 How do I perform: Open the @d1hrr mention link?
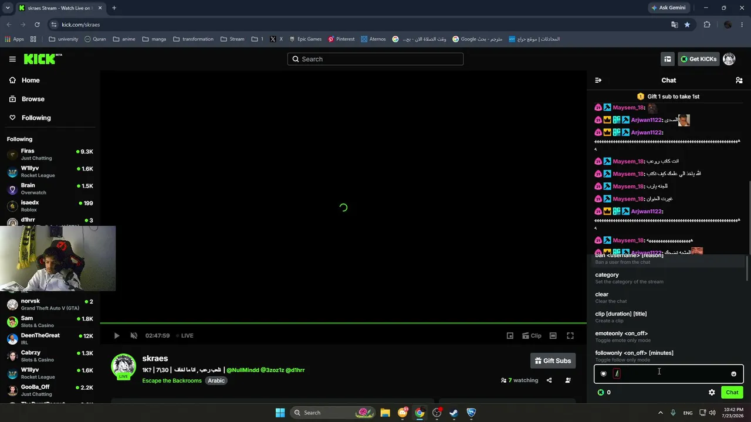click(295, 370)
